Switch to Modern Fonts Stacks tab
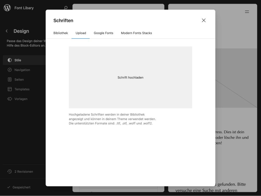 point(136,33)
